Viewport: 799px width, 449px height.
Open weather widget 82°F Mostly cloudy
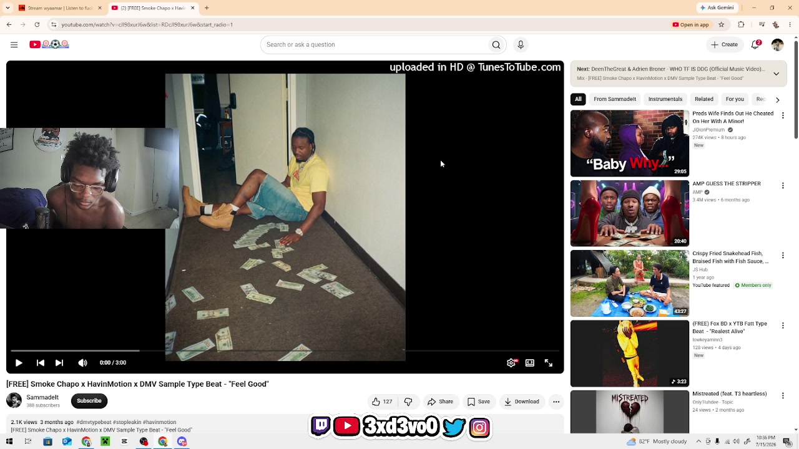[x=657, y=442]
